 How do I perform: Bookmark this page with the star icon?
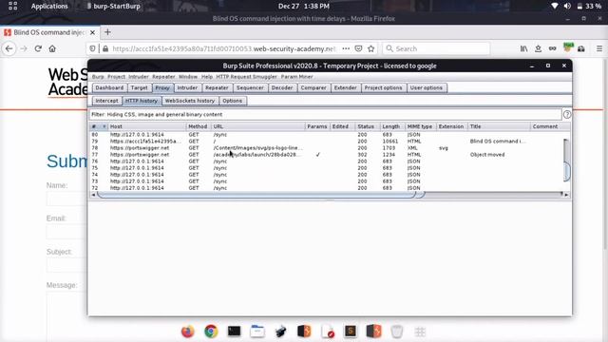click(371, 48)
